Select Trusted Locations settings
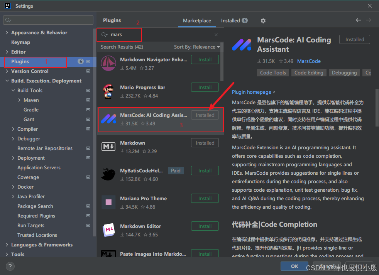379x275 pixels. (x=37, y=235)
